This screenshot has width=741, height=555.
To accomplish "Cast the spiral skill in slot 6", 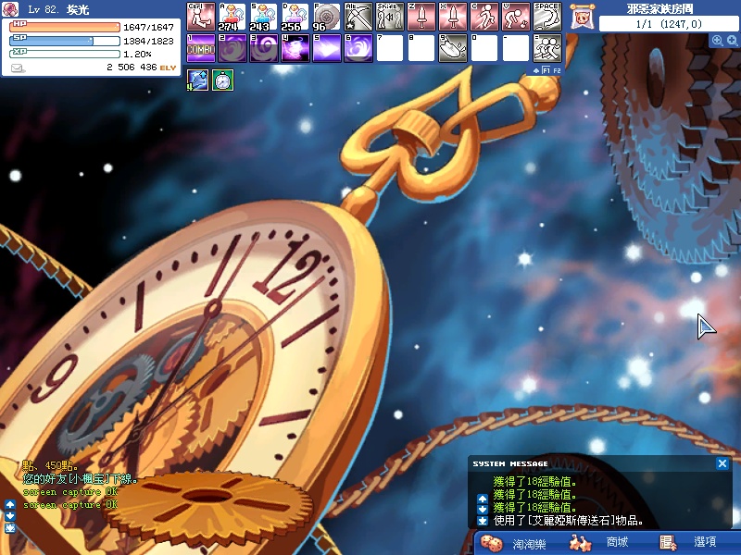I will pos(358,48).
